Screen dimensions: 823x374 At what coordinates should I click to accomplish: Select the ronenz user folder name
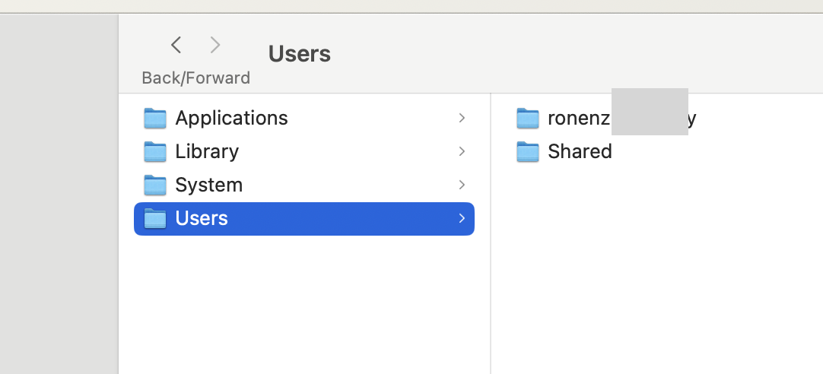click(x=579, y=118)
